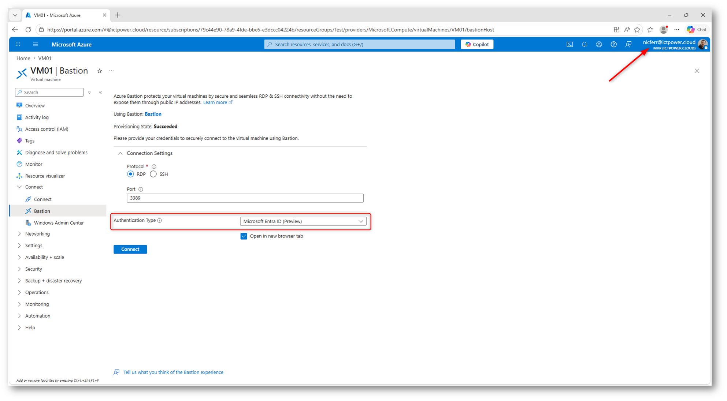Open the Authentication Type dropdown
The width and height of the screenshot is (727, 401).
303,221
